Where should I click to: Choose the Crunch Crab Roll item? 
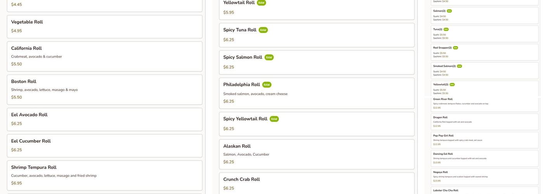[316, 183]
